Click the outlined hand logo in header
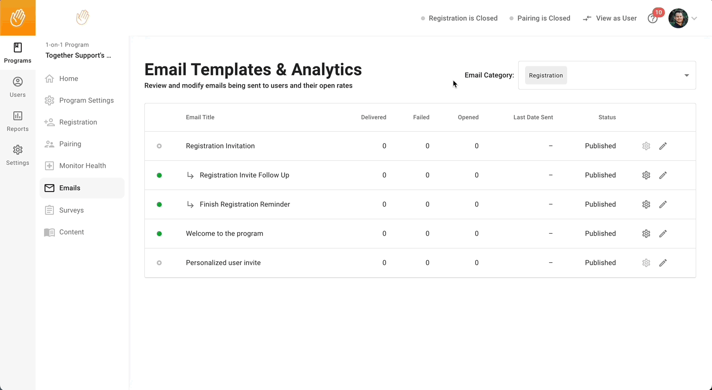712x390 pixels. [x=83, y=18]
